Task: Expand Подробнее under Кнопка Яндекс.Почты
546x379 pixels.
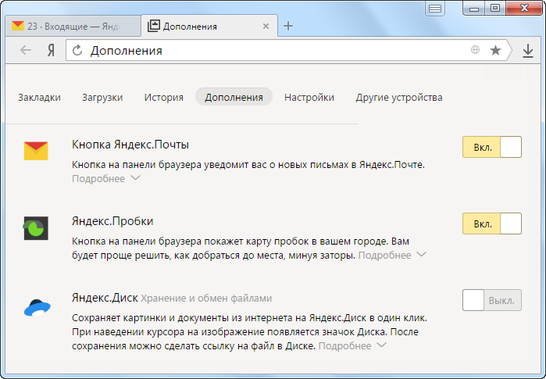Action: 106,178
